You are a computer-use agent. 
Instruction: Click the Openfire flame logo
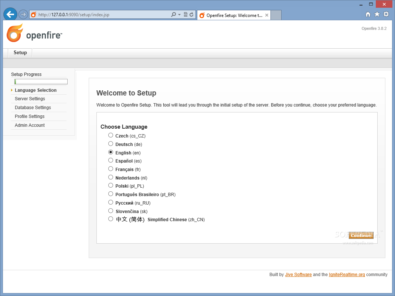pyautogui.click(x=15, y=33)
